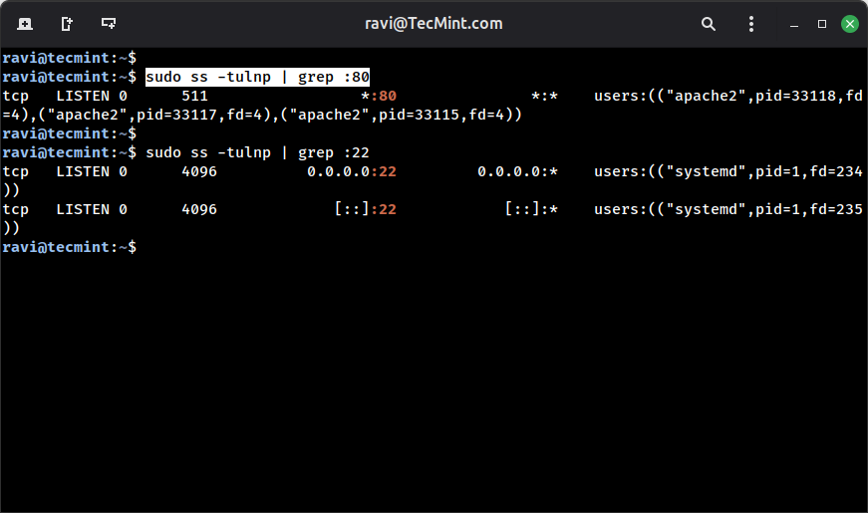Click '0.0.0.0:*' peer address
The height and width of the screenshot is (513, 868).
coord(517,171)
